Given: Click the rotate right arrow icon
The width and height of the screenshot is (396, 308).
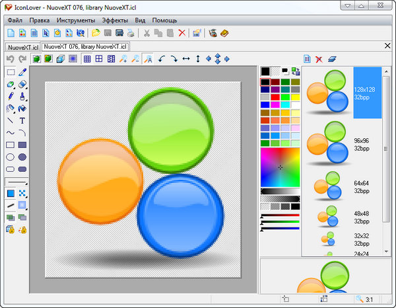Looking at the screenshot, I should (174, 59).
